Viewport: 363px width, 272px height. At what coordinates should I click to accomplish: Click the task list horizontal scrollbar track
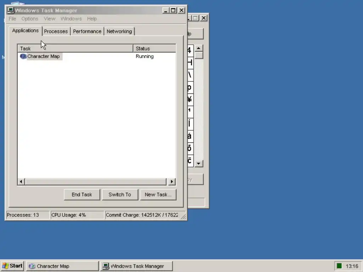[x=95, y=182]
